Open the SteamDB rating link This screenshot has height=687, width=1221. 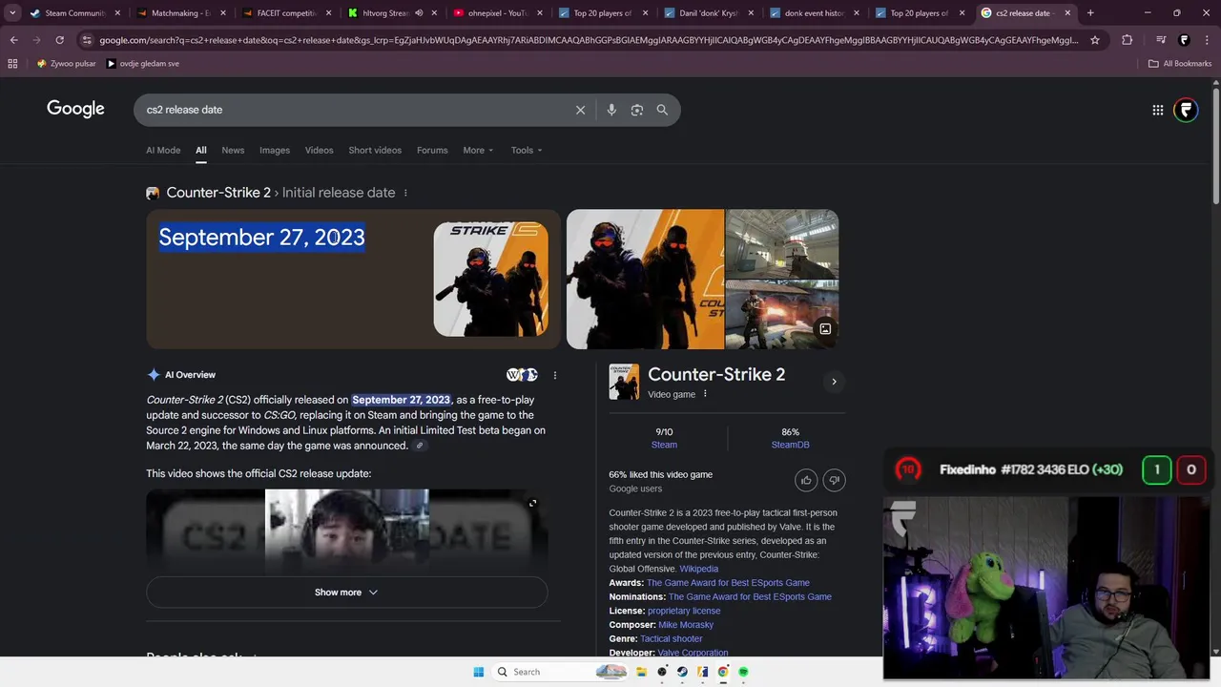coord(790,445)
